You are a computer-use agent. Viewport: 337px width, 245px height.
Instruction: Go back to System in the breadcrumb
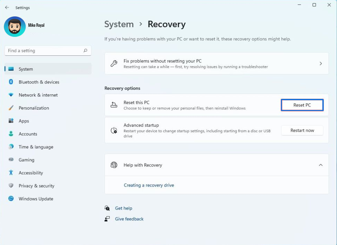click(x=119, y=24)
